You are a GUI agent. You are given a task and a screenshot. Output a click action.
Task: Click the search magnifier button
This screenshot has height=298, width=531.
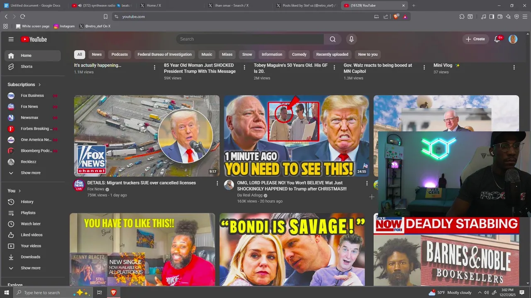coord(333,39)
